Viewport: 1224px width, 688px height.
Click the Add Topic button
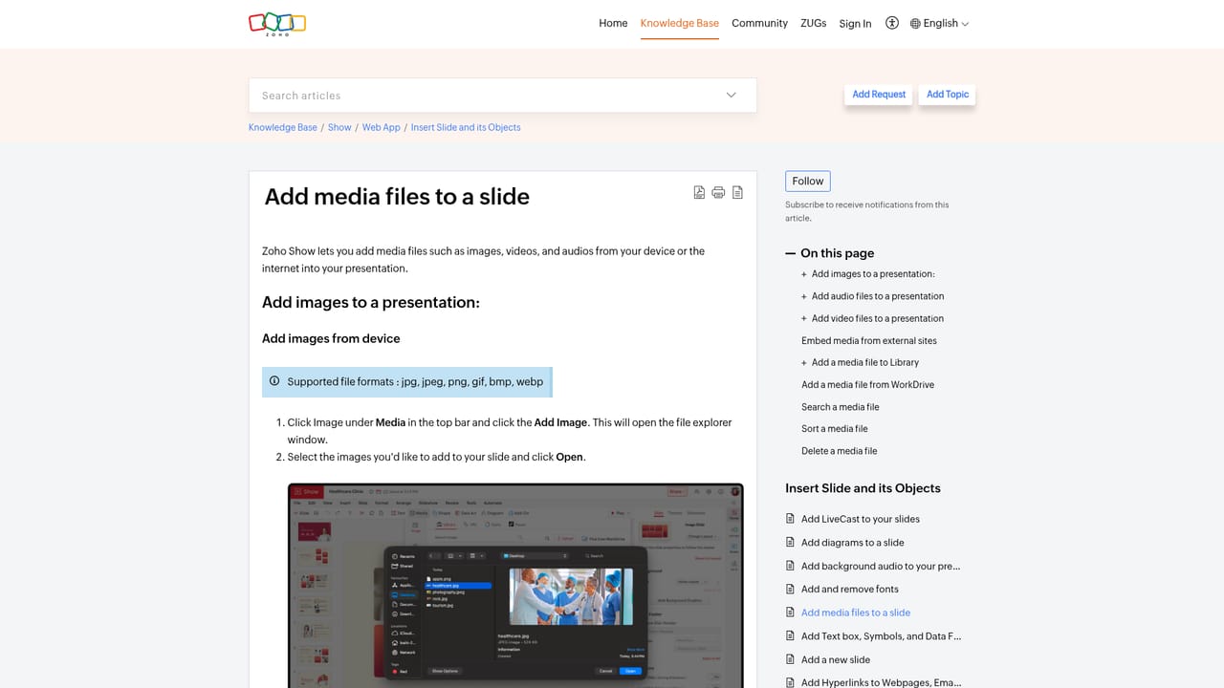(x=948, y=95)
